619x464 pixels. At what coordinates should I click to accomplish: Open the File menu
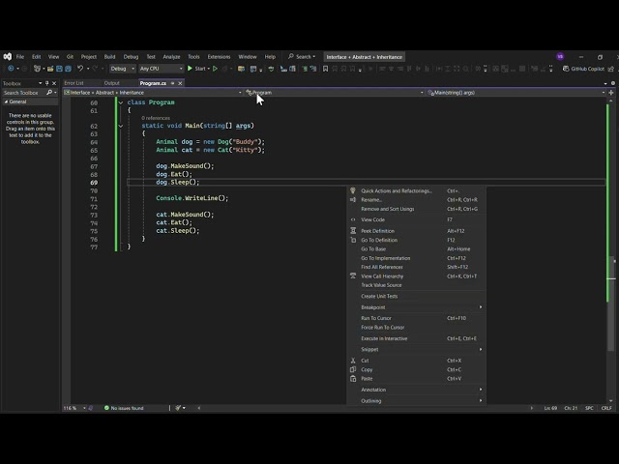pos(20,57)
